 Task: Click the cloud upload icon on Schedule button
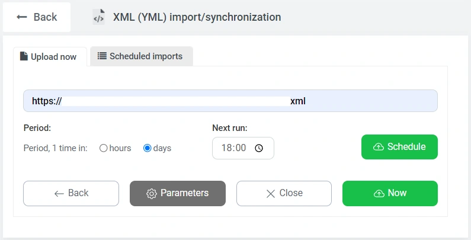378,147
